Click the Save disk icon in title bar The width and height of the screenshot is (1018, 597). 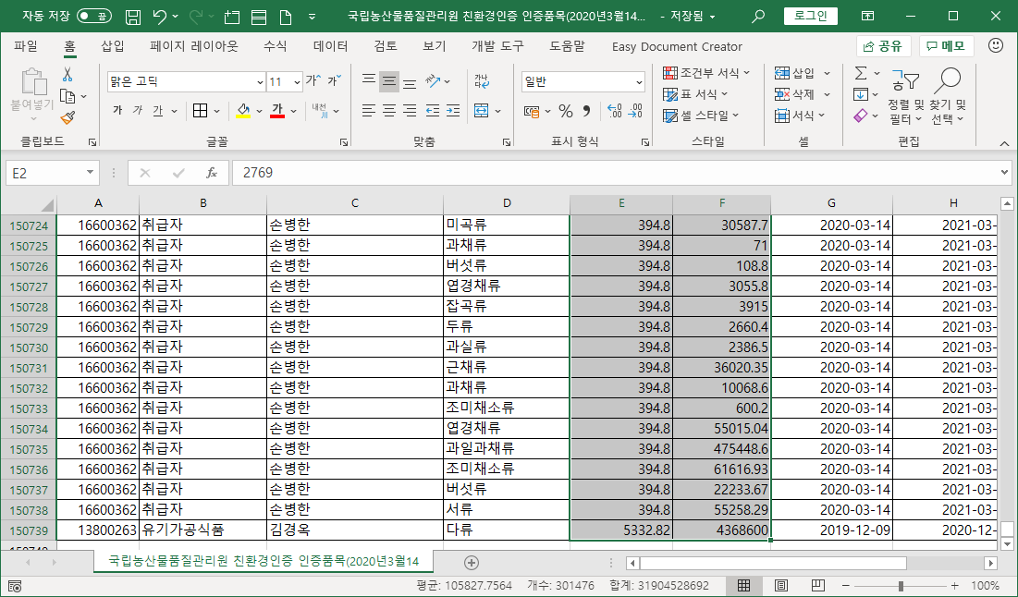pos(133,17)
